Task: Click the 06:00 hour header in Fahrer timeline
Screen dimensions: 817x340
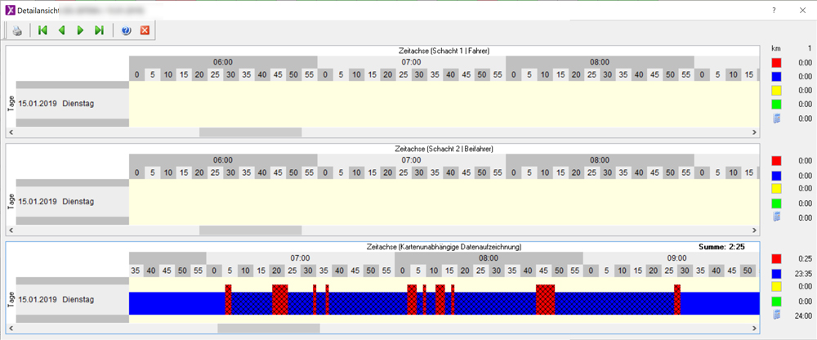Action: (222, 61)
